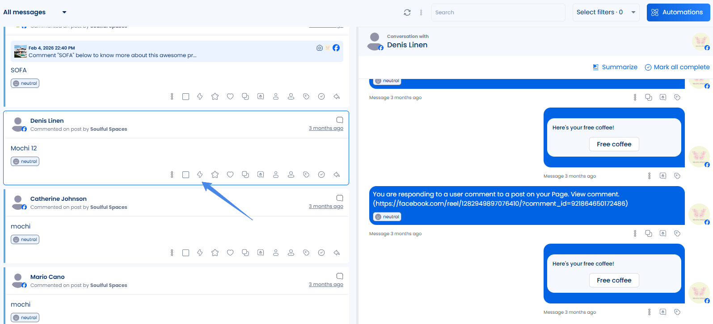Click the Summarize link

pos(615,67)
